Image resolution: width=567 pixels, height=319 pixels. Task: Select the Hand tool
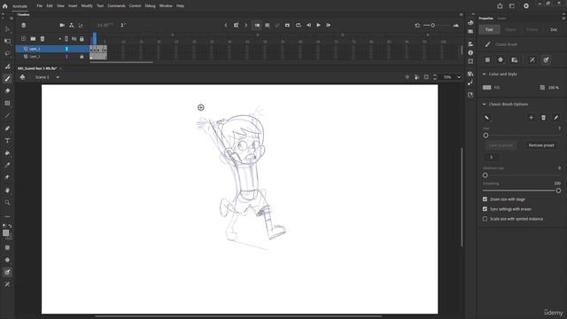(7, 191)
